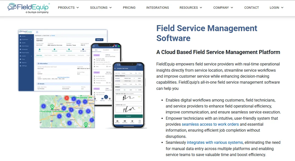
Task: Click the FieldEquip logo
Action: click(28, 8)
